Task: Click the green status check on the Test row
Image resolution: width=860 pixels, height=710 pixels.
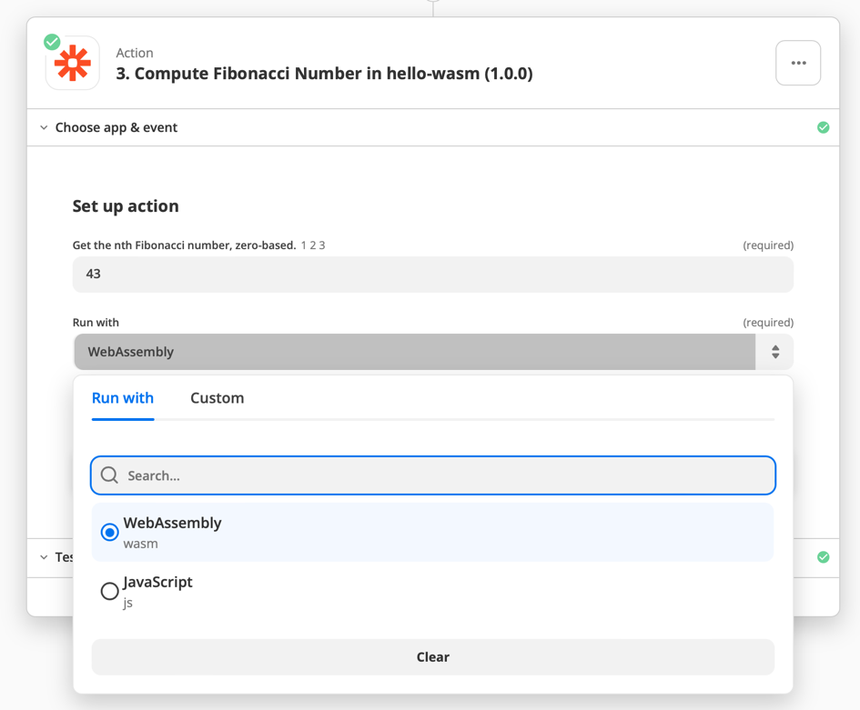Action: pyautogui.click(x=823, y=557)
